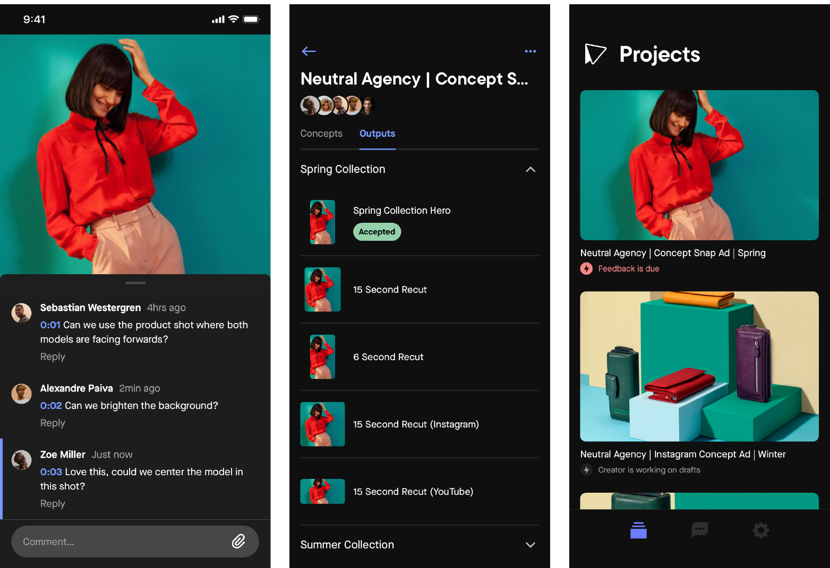830x568 pixels.
Task: Reply to Zoe Miller's comment
Action: pos(53,503)
